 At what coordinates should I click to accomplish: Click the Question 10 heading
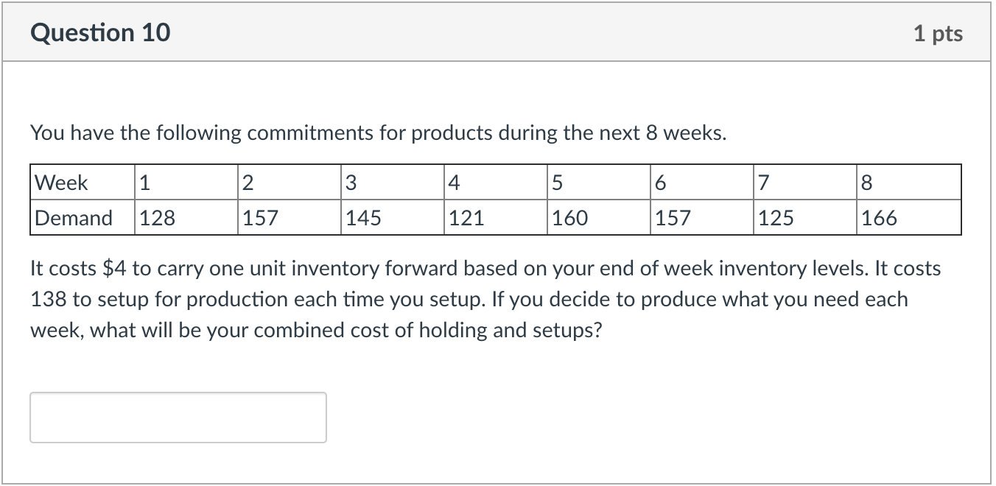click(x=101, y=33)
